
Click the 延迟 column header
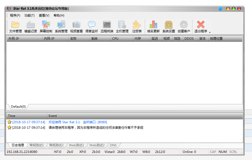click(156, 39)
